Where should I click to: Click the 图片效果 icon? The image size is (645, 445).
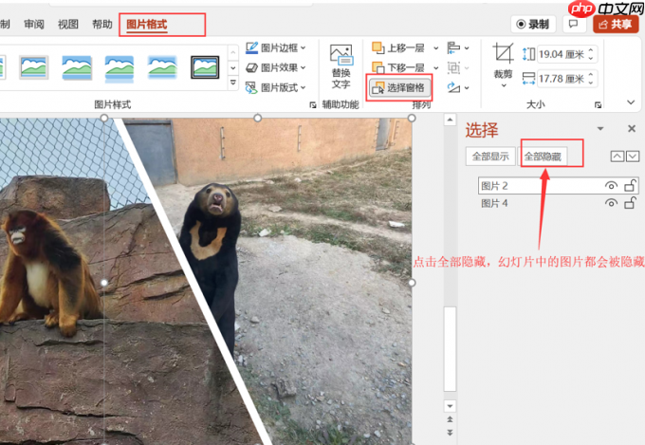coord(251,67)
